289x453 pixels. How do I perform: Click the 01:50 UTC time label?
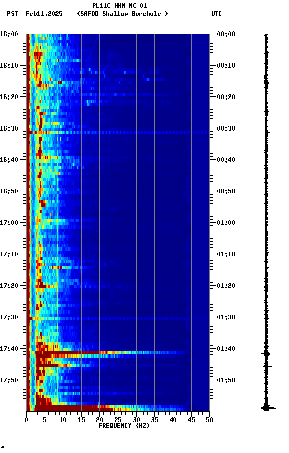[x=226, y=380]
